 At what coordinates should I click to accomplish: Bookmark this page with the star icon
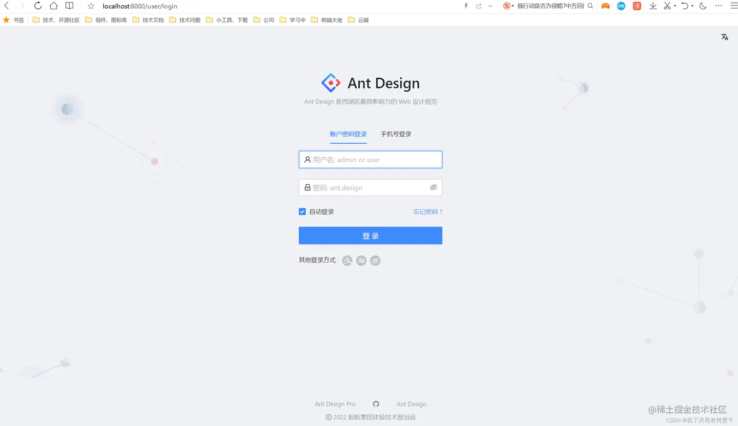pos(91,6)
